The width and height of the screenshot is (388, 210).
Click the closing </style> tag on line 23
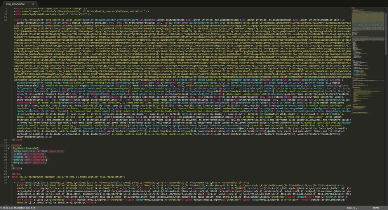coord(17,168)
